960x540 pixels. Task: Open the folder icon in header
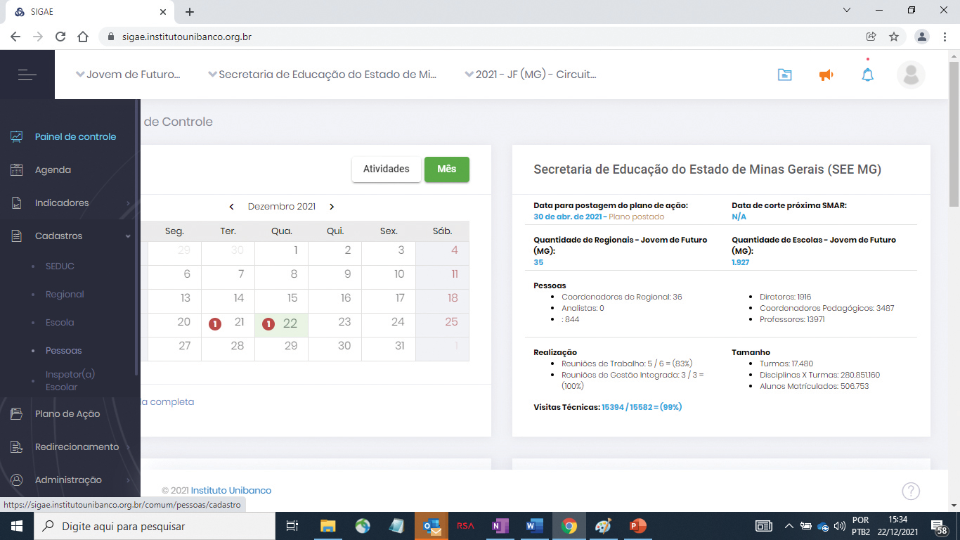click(x=785, y=75)
